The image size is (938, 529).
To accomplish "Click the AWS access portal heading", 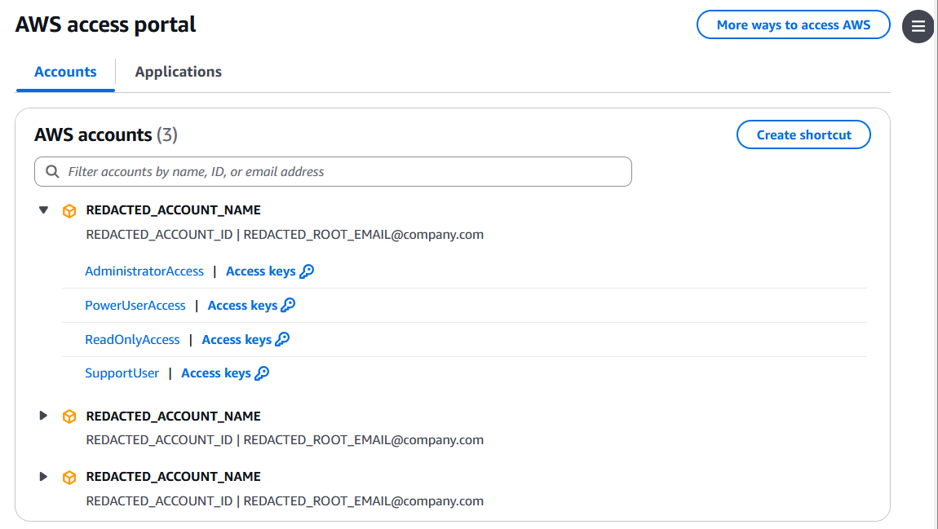I will click(x=105, y=24).
